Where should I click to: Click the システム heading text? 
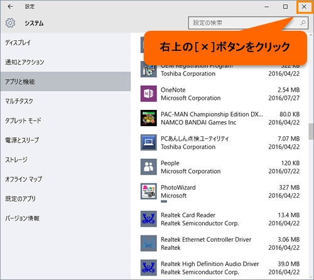coord(34,23)
